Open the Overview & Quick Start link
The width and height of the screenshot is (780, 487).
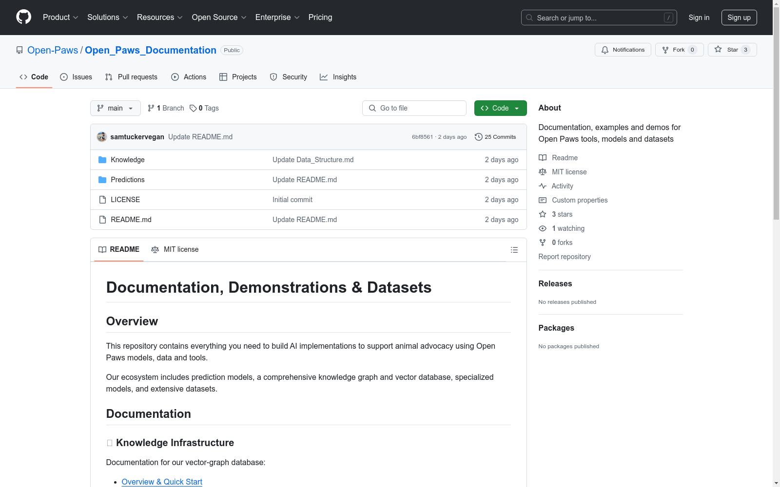pyautogui.click(x=162, y=482)
